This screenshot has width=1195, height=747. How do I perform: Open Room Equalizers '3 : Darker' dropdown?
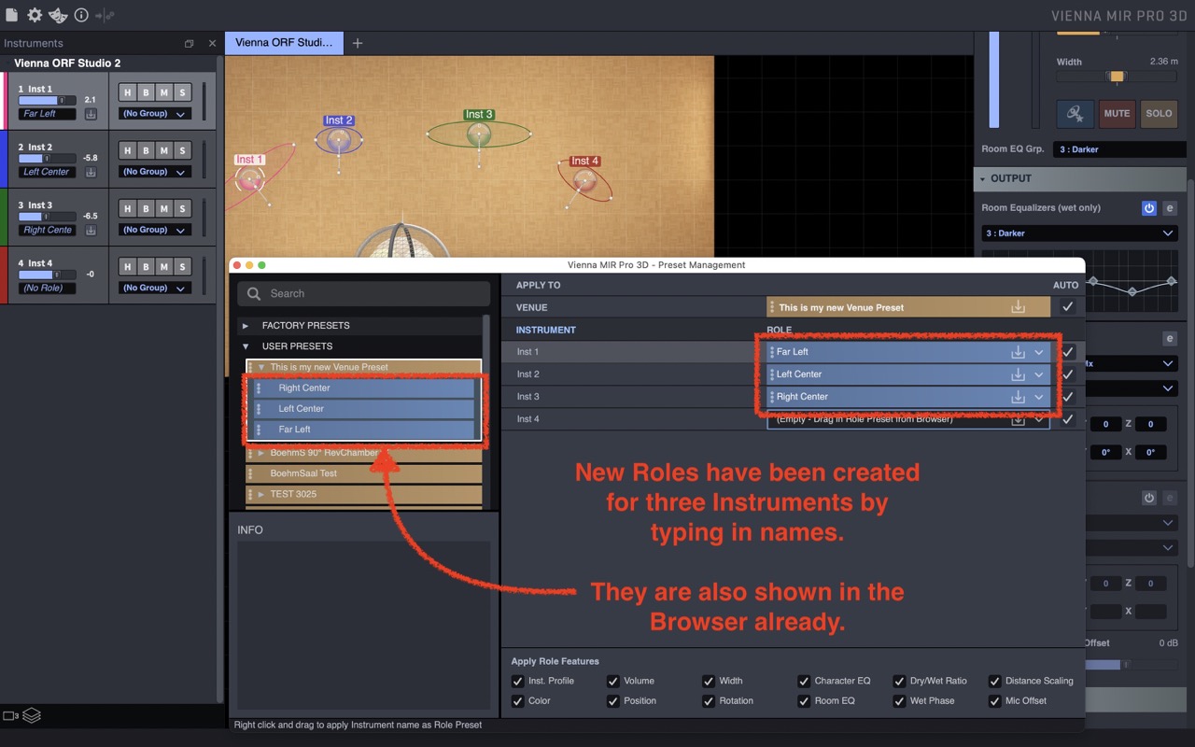1078,233
